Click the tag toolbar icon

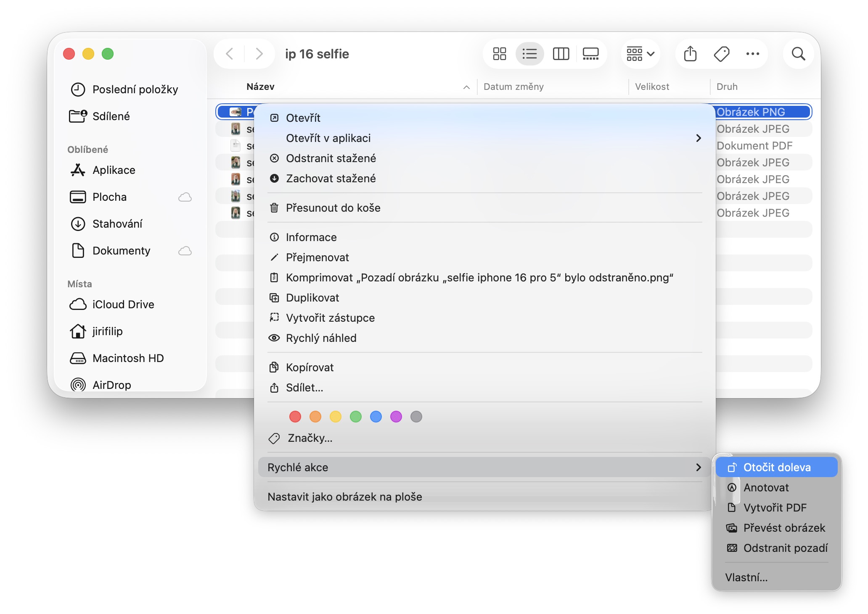coord(721,54)
